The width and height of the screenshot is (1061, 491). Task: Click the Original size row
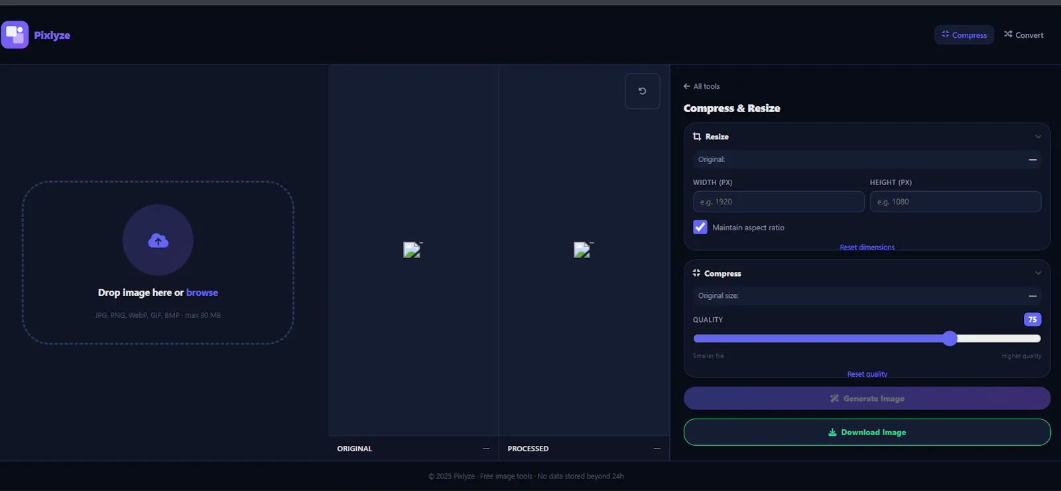point(867,296)
